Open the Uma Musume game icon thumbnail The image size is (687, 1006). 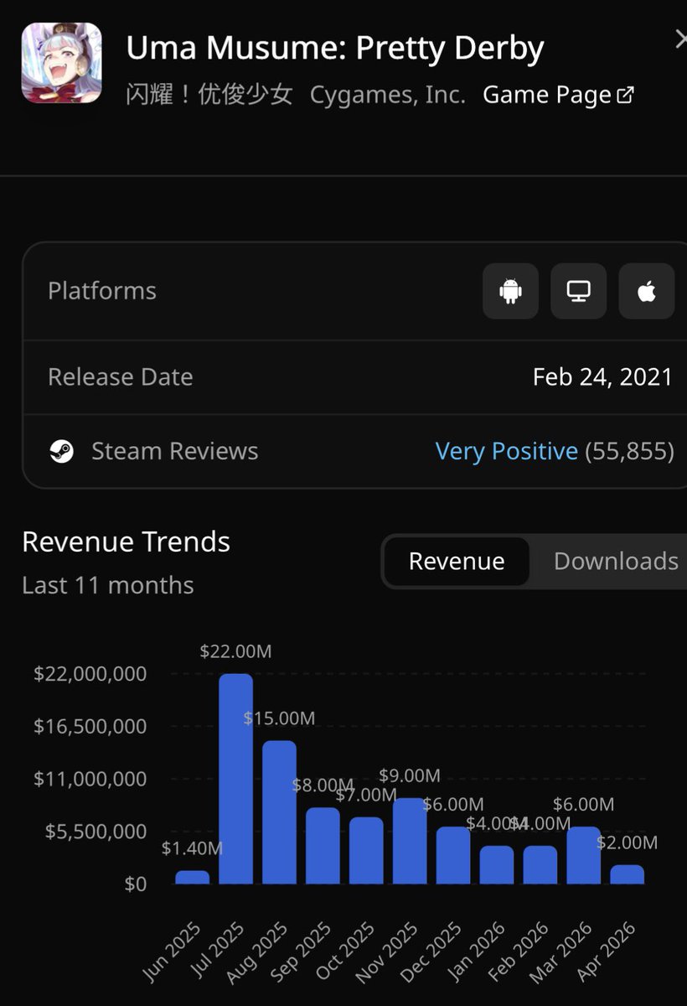pos(62,63)
